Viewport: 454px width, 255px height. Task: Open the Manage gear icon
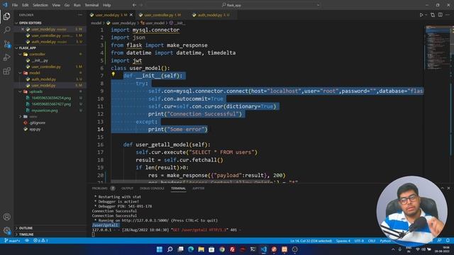point(6,230)
